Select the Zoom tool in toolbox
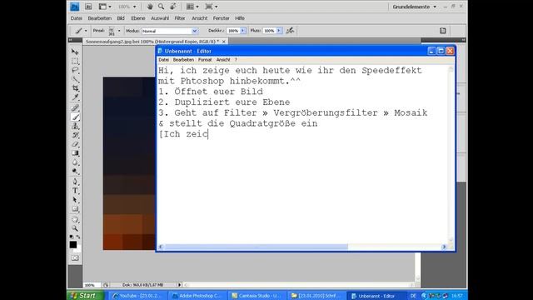The height and width of the screenshot is (300, 533). point(75,228)
